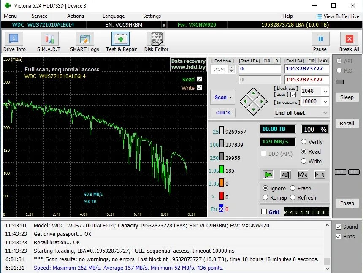Open the Help menu
Screen dimensions: 363x273
(287, 16)
